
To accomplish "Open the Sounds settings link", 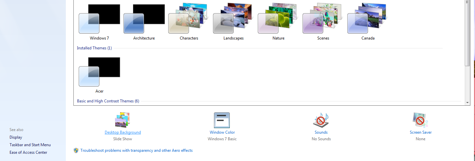I will 321,132.
